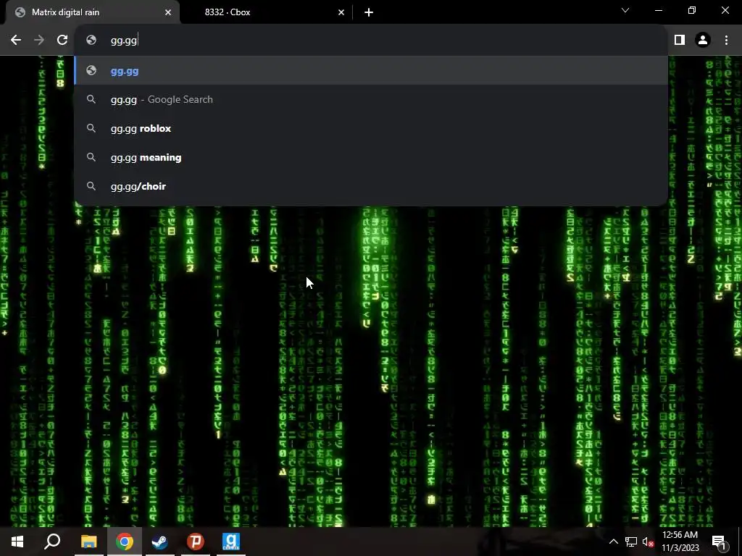The width and height of the screenshot is (742, 556).
Task: Click into the address bar containing gg.gg
Action: [371, 41]
